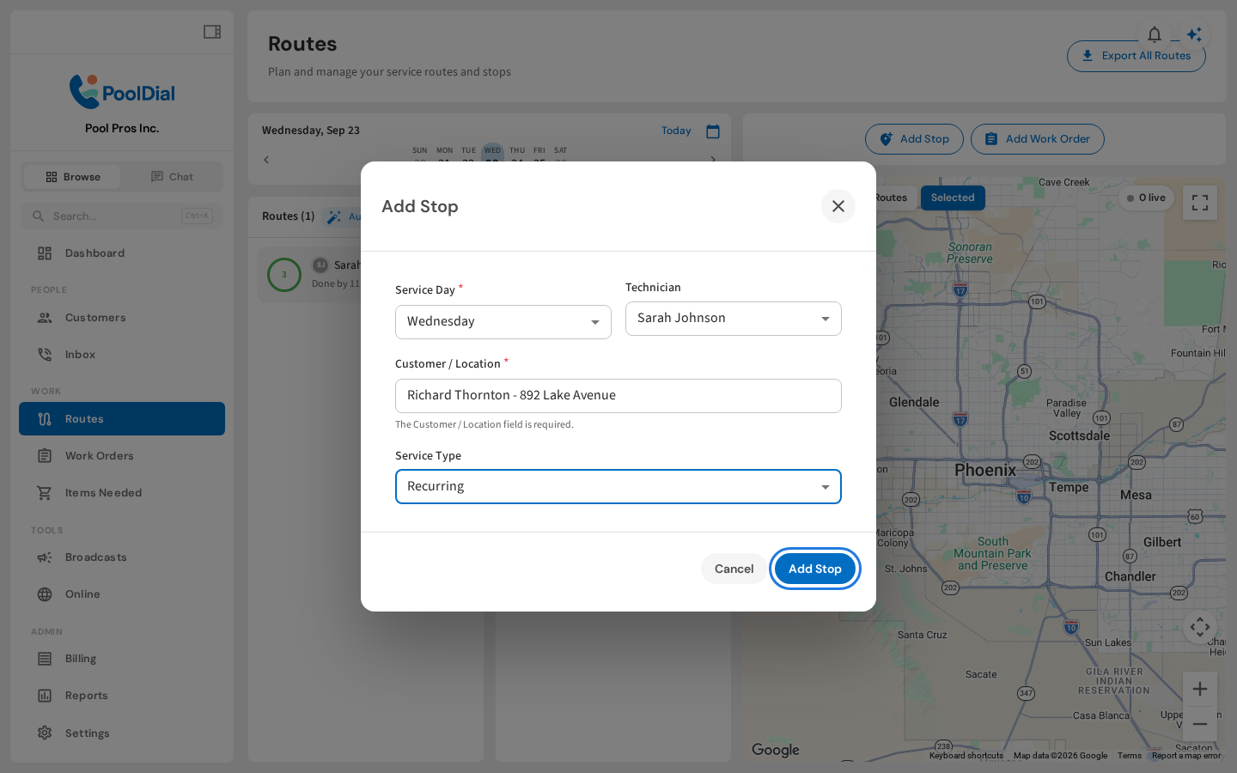The width and height of the screenshot is (1237, 773).
Task: Click the Routes sidebar icon
Action: (x=45, y=419)
